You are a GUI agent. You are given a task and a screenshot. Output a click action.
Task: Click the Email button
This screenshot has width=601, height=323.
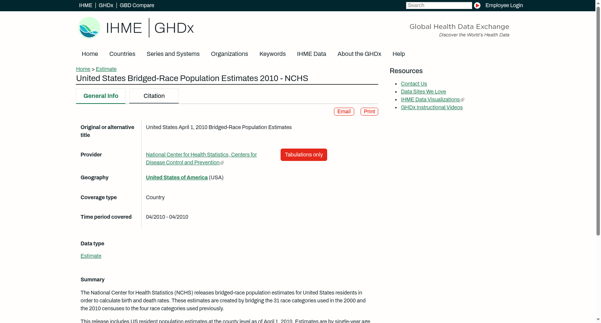click(x=344, y=112)
